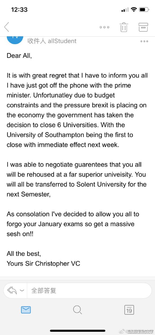Tap the battery icon in status bar
Screen dimensions: 155x335
pyautogui.click(x=144, y=10)
